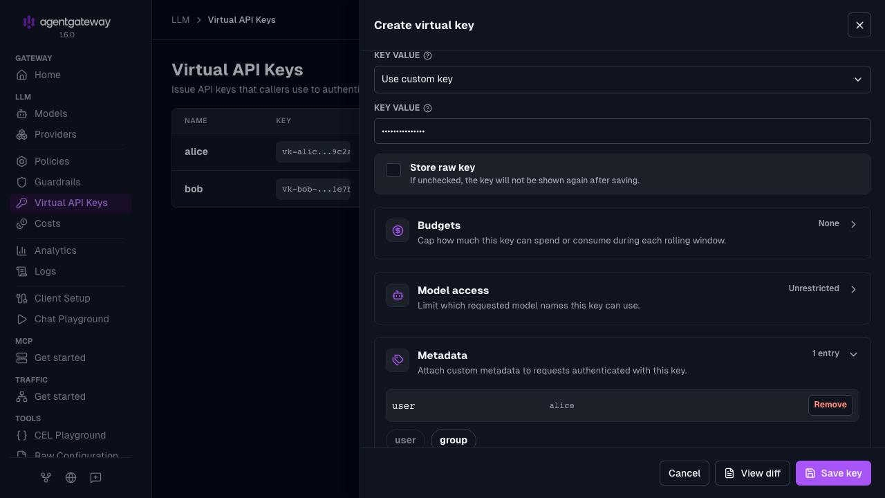885x498 pixels.
Task: Click Cancel button
Action: (x=684, y=473)
